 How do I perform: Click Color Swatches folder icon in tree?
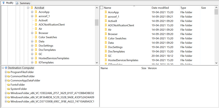tap(36, 37)
